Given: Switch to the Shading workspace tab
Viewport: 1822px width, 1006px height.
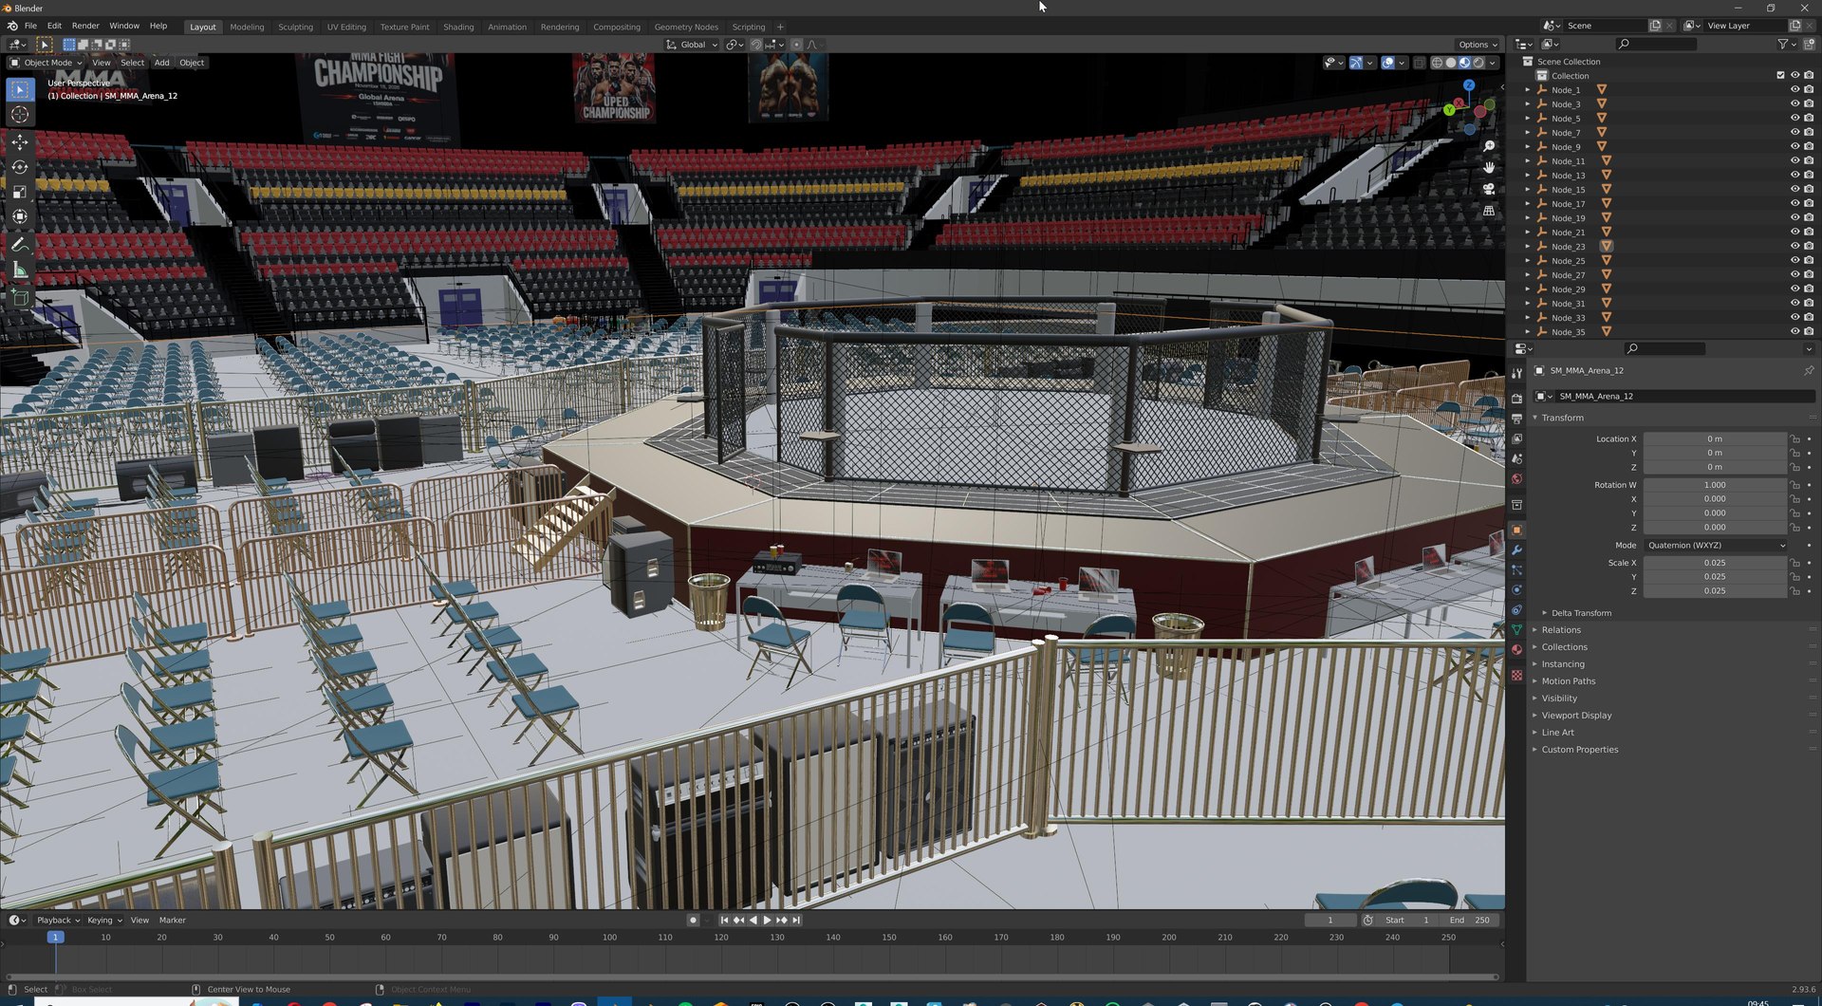Looking at the screenshot, I should [458, 27].
